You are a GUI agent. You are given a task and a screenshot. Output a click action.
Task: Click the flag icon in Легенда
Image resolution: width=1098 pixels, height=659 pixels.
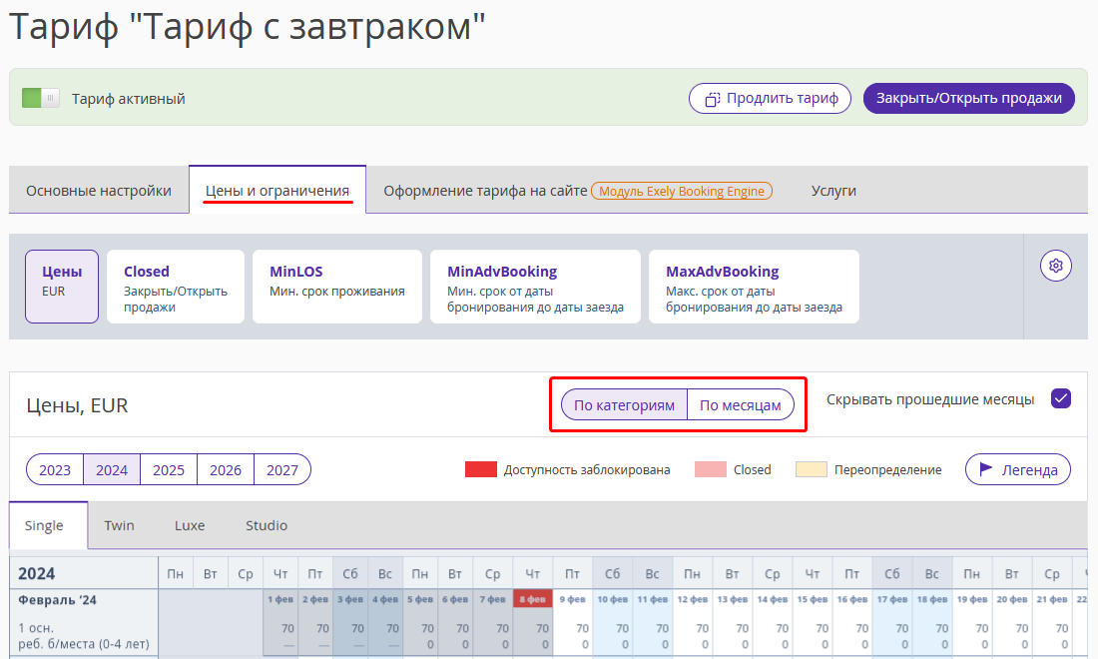point(985,469)
